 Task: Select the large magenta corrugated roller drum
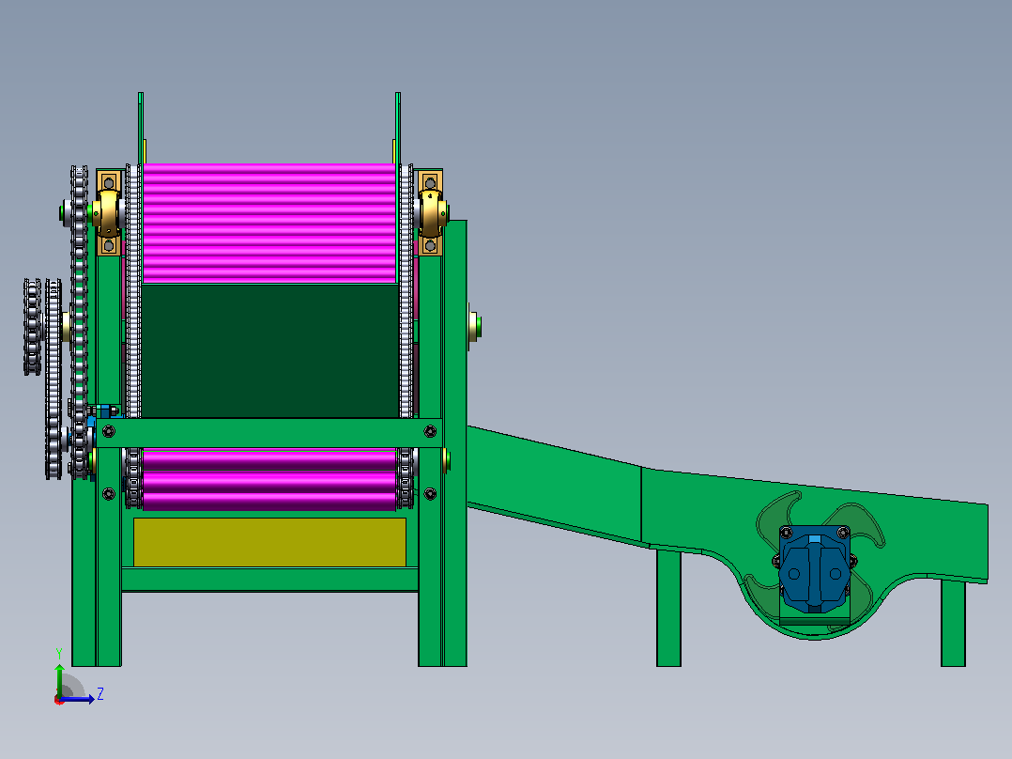coord(269,223)
